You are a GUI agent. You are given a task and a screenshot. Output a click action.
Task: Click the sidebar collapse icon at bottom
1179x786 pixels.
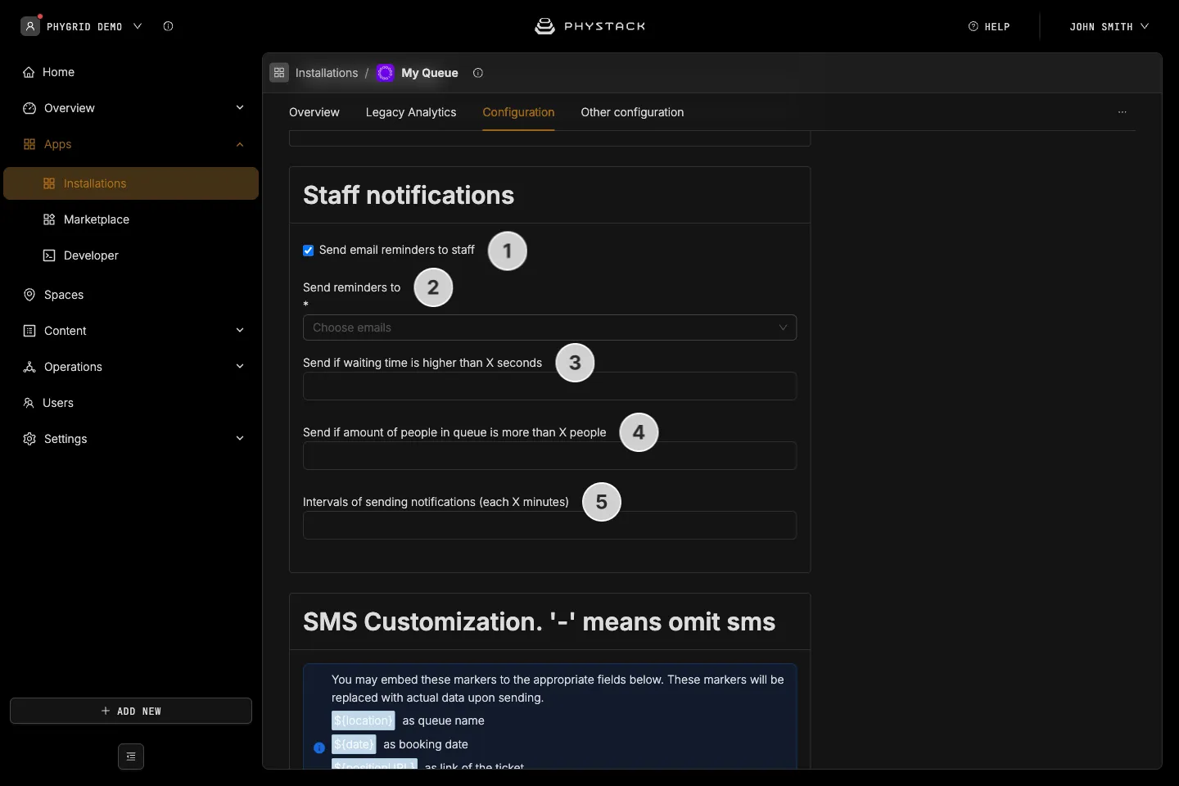pos(131,757)
